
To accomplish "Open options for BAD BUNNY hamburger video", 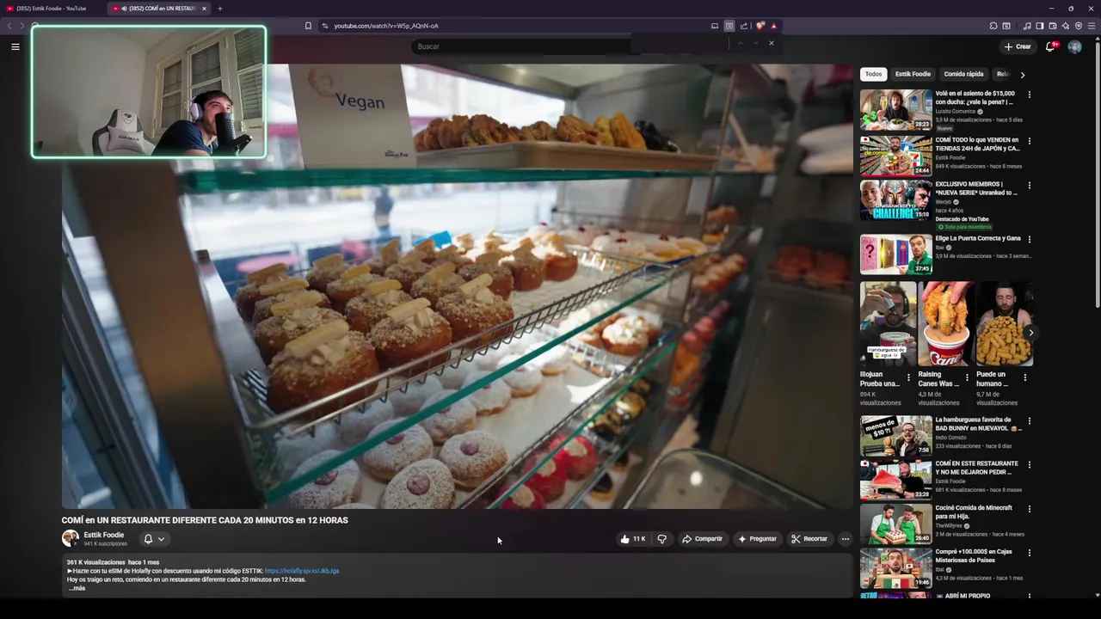I will (x=1030, y=421).
